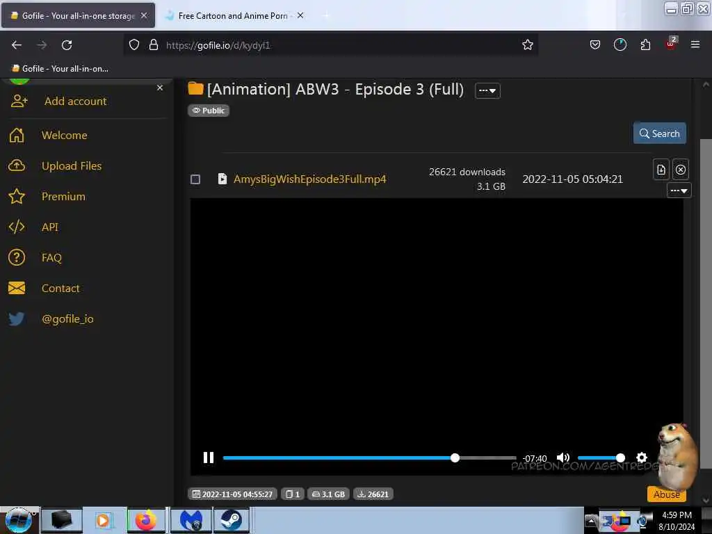The height and width of the screenshot is (534, 712).
Task: Open Firefox hamburger menu
Action: (695, 44)
